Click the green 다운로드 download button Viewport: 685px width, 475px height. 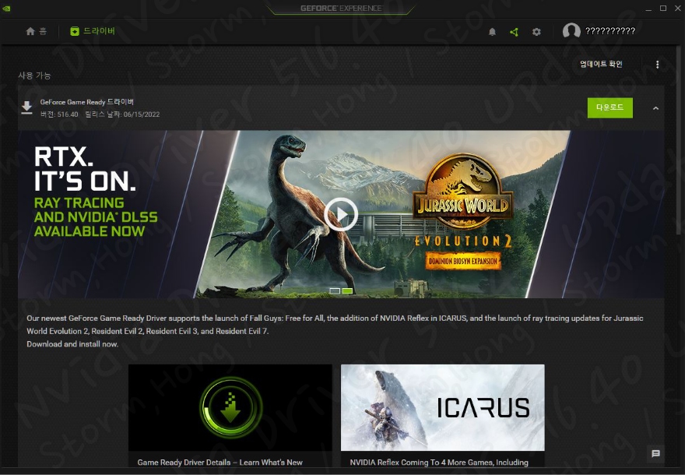pyautogui.click(x=609, y=107)
